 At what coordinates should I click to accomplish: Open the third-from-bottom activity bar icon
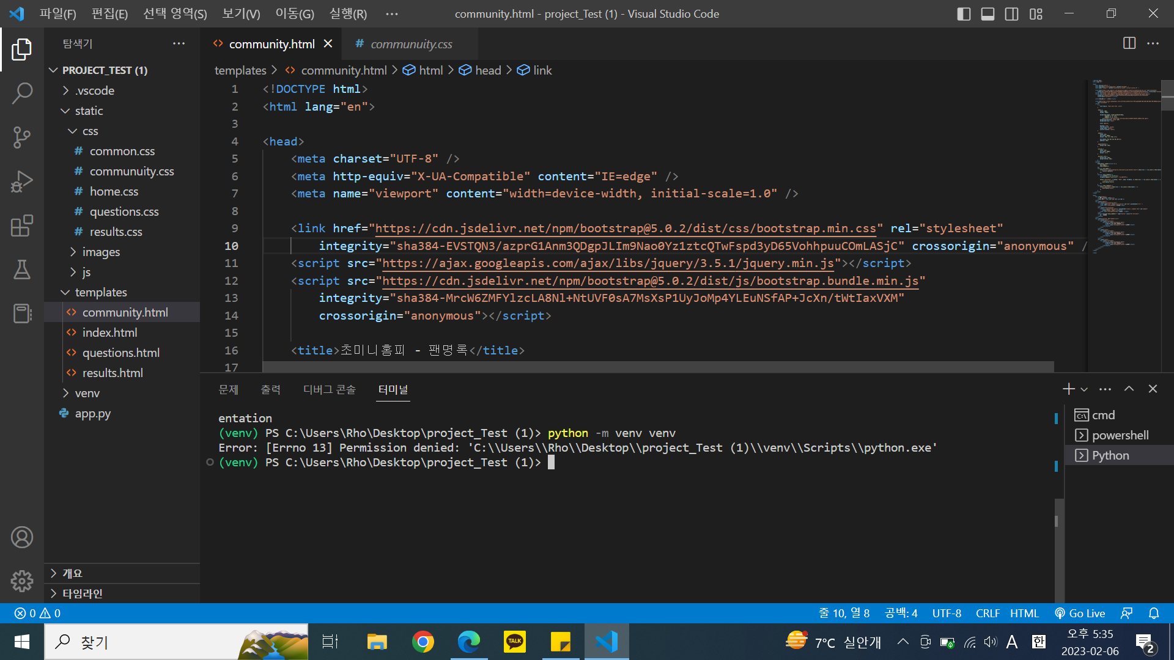[x=22, y=313]
